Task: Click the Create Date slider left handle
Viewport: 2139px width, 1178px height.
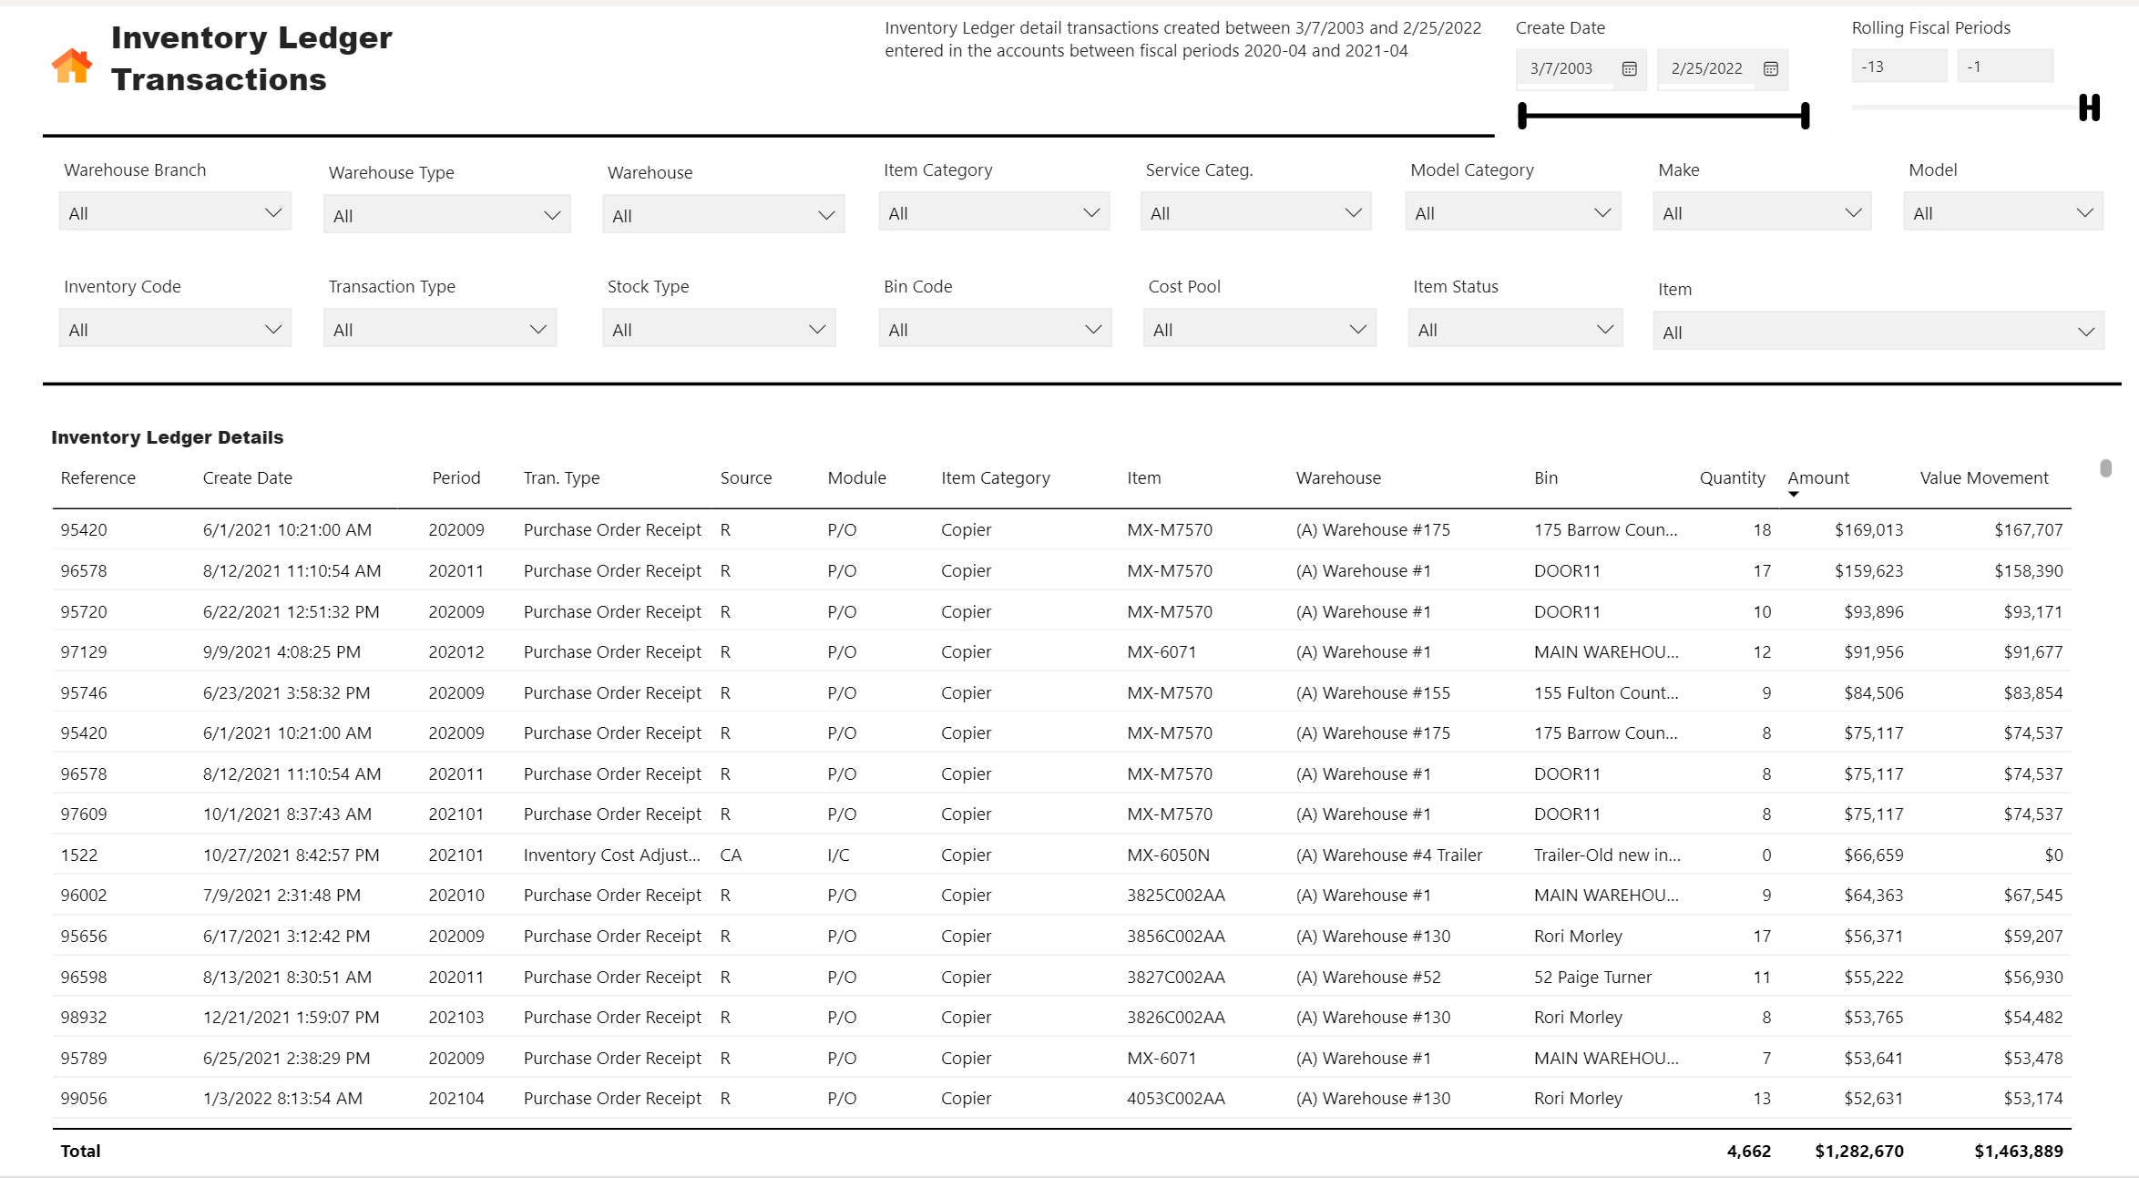Action: [x=1522, y=116]
